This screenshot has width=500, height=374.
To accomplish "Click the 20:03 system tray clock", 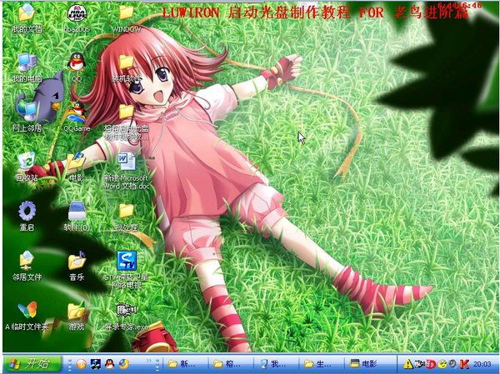I will (482, 364).
